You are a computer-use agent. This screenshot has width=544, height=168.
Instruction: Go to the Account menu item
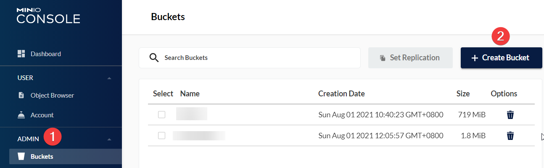(x=42, y=115)
